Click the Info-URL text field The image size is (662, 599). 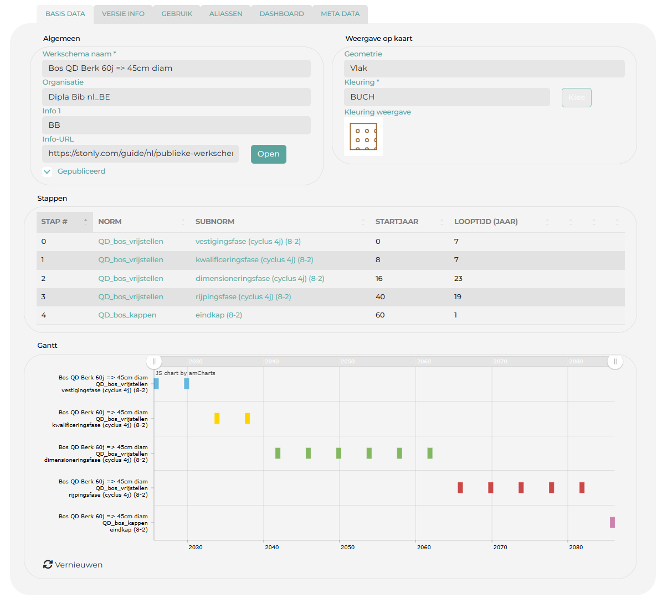tap(141, 154)
